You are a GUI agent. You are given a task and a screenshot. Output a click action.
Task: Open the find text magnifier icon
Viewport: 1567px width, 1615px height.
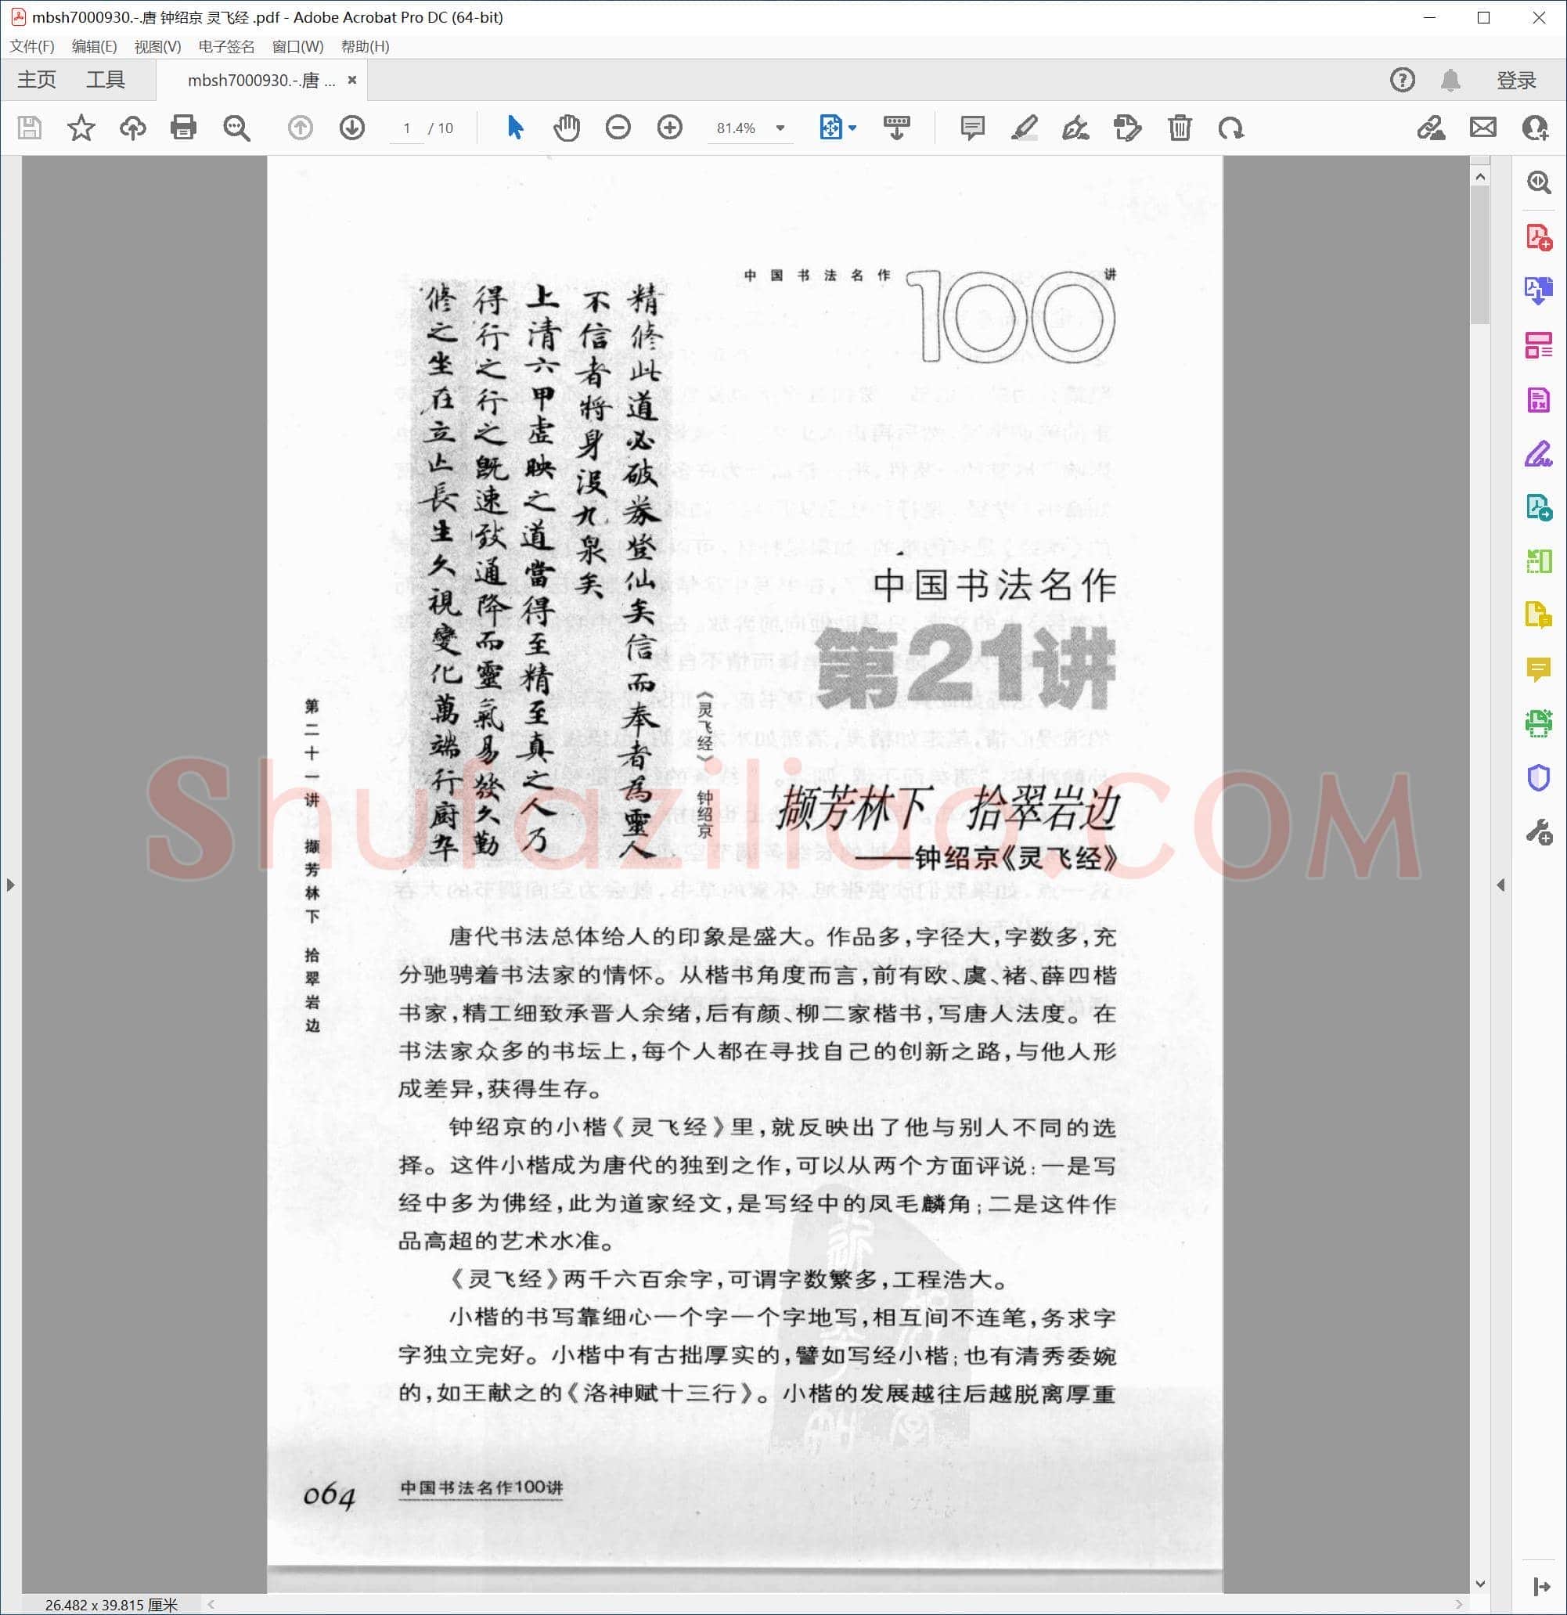click(x=236, y=128)
